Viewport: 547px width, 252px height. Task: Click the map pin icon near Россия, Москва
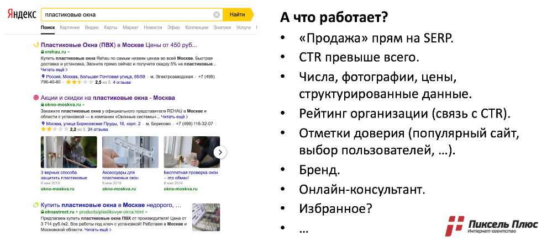pyautogui.click(x=43, y=76)
